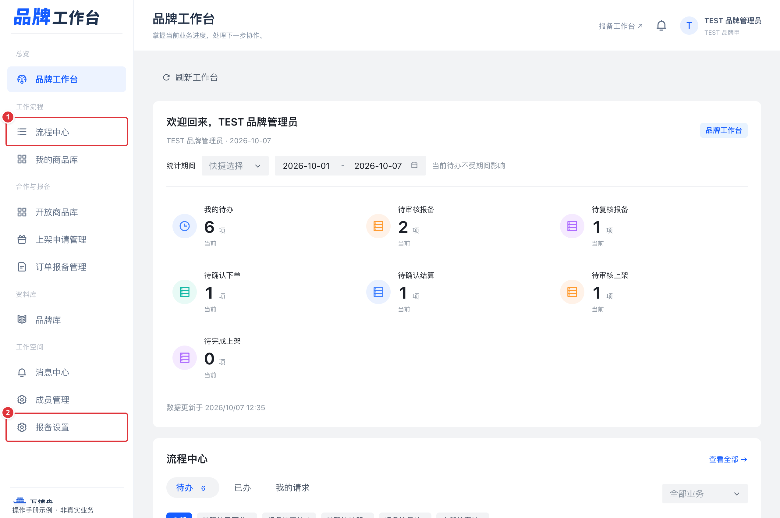
Task: Open 订单报备管理 from the sidebar
Action: coord(67,267)
